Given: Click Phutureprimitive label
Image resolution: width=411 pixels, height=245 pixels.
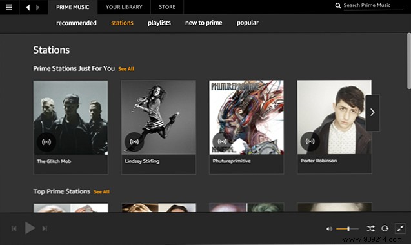Looking at the screenshot, I should [232, 161].
